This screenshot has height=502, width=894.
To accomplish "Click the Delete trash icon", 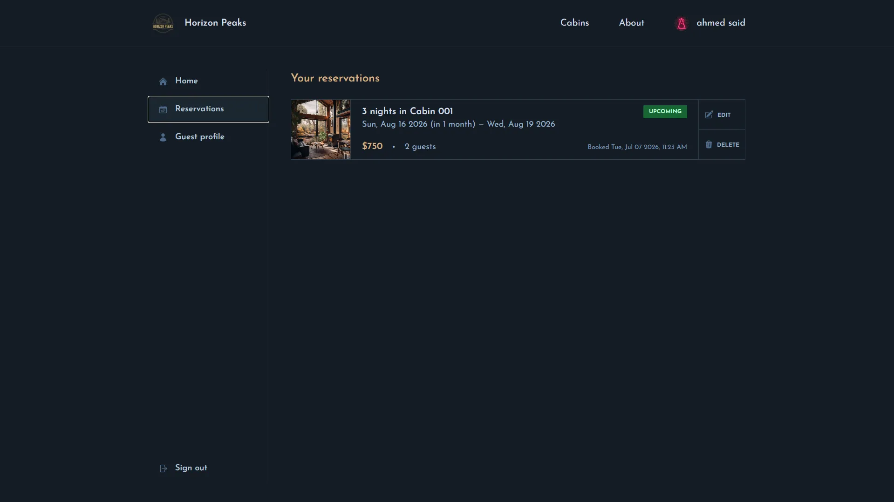I will click(709, 144).
